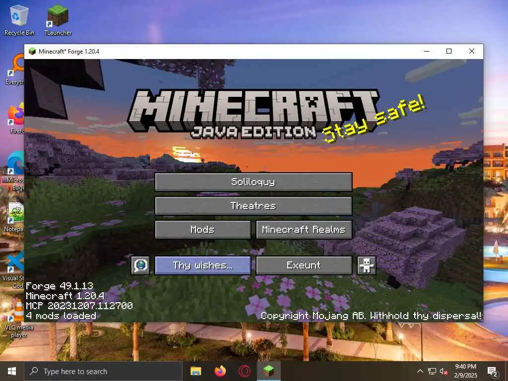Click the Minecraft 1.20.4 version text
The image size is (508, 381).
click(65, 296)
